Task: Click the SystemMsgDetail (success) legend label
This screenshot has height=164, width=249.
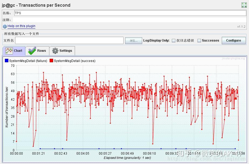Action: [75, 61]
